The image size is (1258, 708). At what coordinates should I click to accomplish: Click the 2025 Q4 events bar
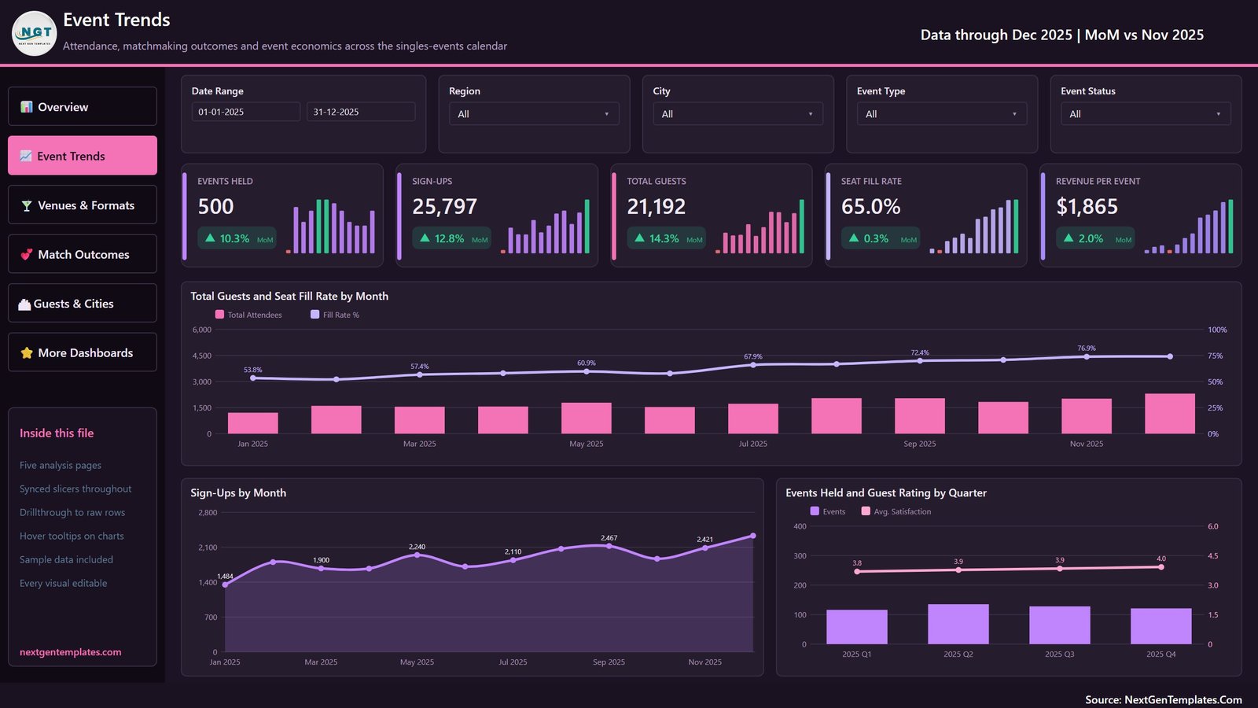1161,626
